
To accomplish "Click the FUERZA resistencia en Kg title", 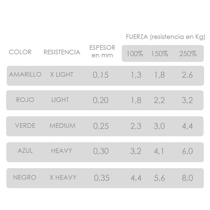I will (166, 37).
